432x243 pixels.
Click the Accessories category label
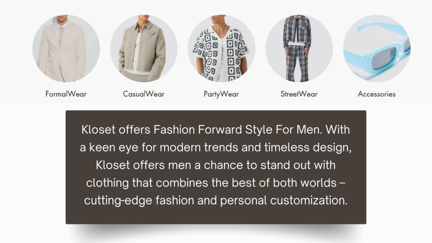click(x=377, y=94)
